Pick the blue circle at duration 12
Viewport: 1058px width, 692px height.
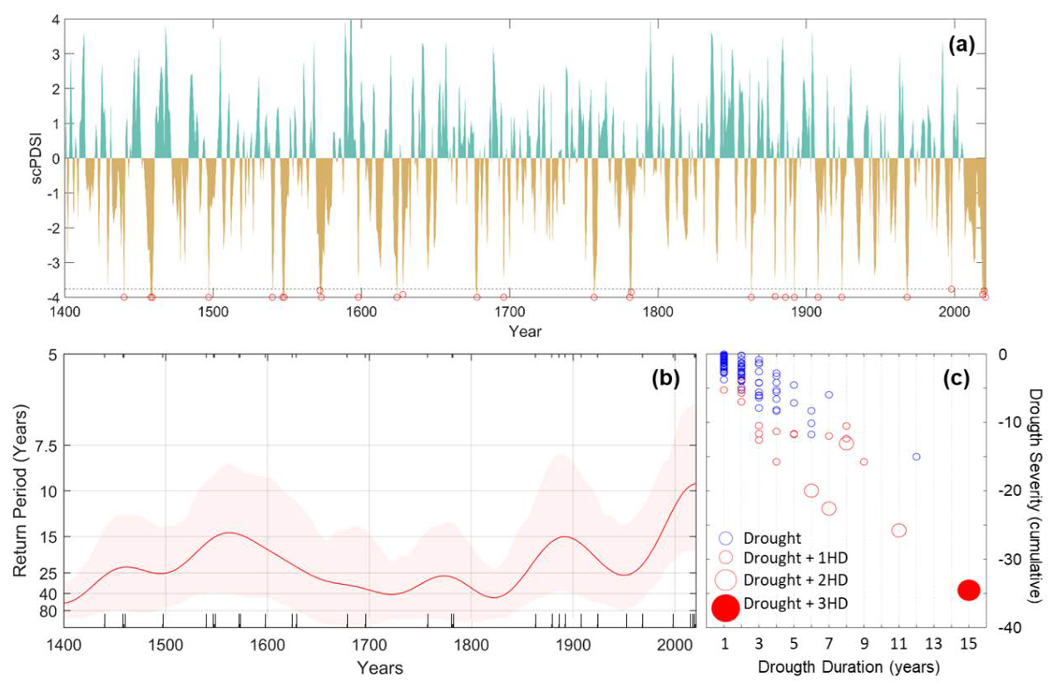[916, 457]
